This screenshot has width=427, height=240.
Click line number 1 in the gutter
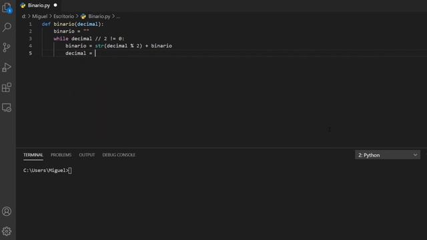31,24
